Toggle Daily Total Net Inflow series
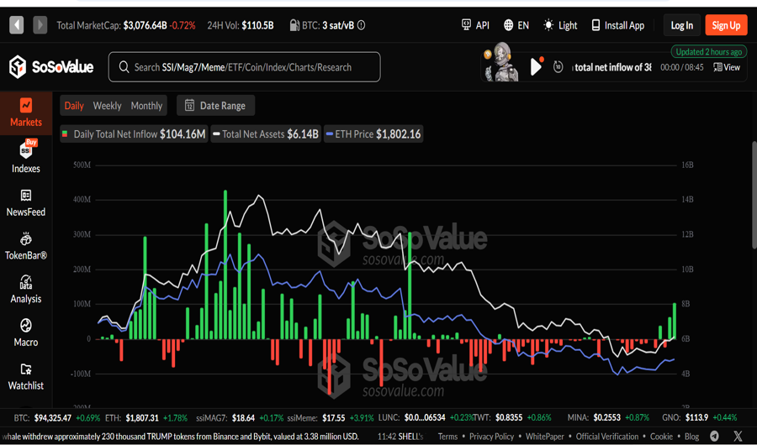The width and height of the screenshot is (757, 445). tap(134, 134)
